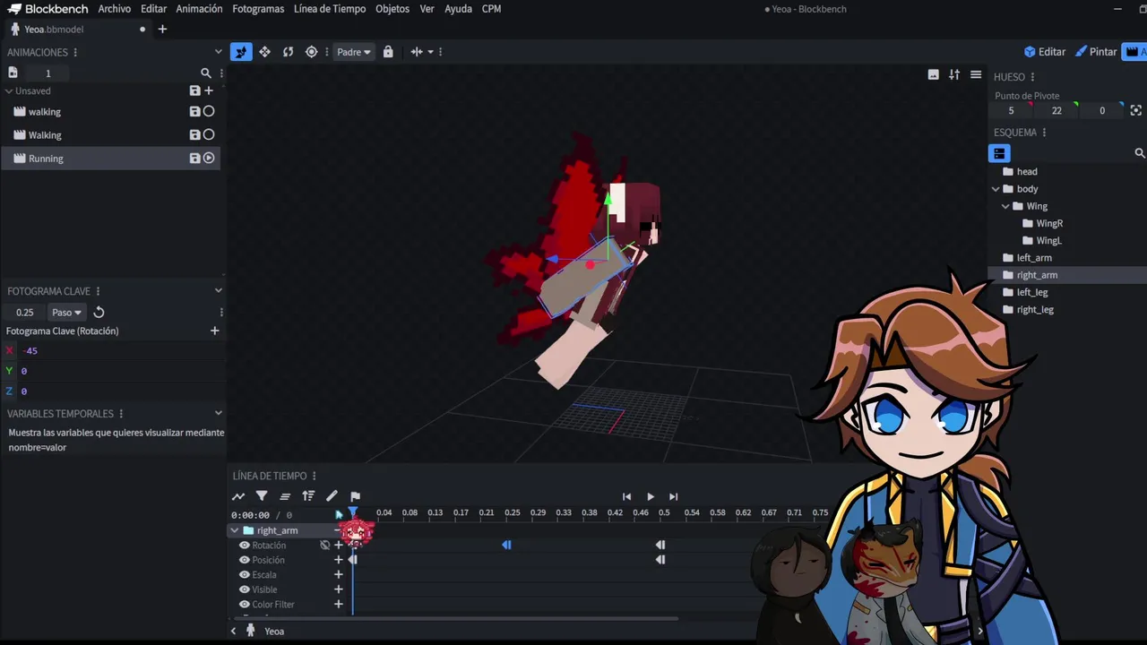
Task: Collapse the right_arm timeline animator
Action: pyautogui.click(x=235, y=530)
